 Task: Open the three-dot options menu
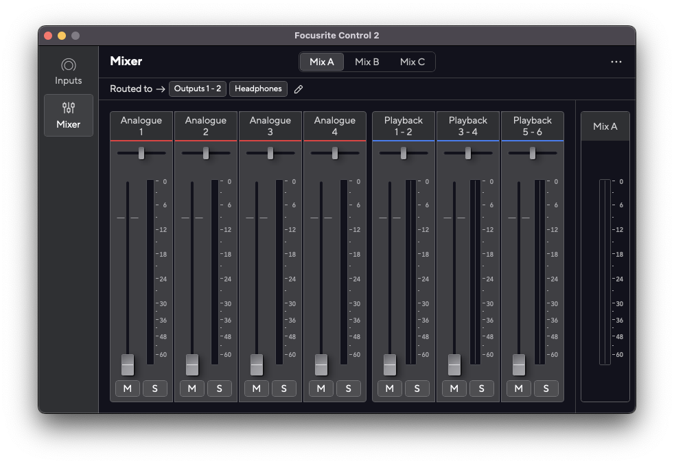(616, 62)
